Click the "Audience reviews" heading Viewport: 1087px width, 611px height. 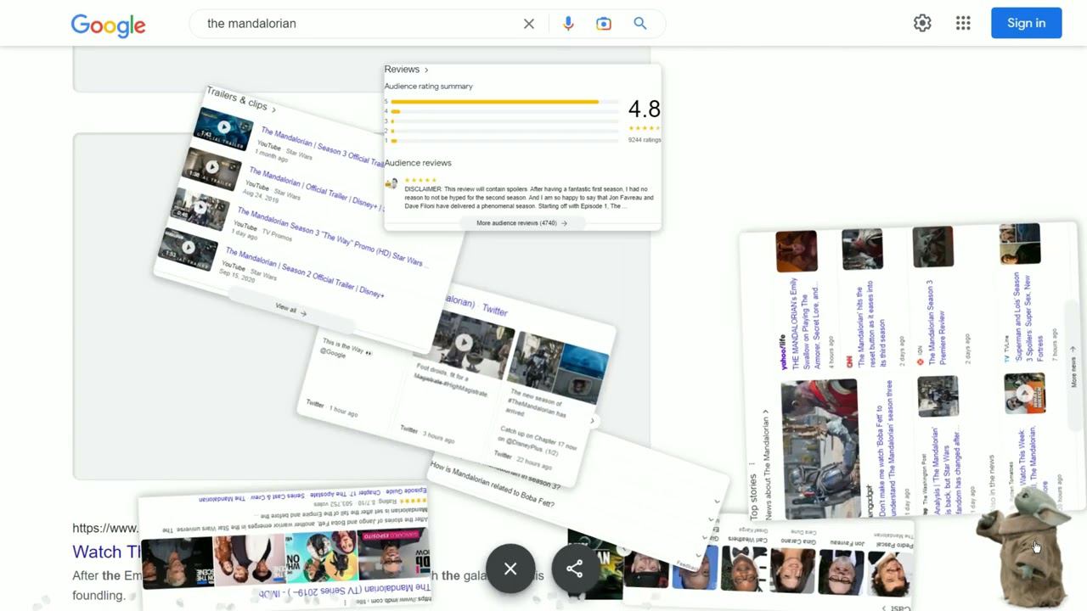pos(418,163)
